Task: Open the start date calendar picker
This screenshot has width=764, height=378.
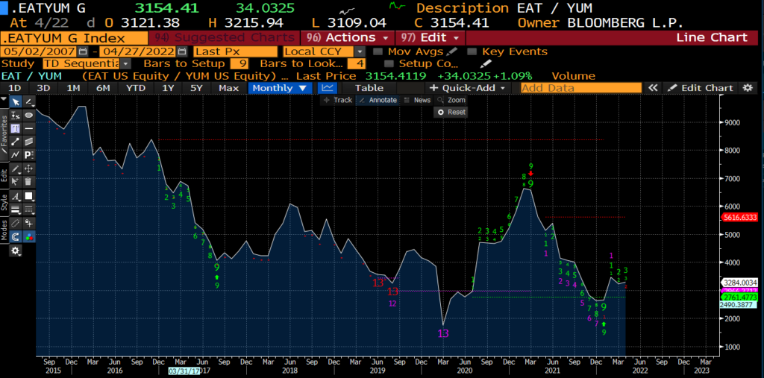Action: pyautogui.click(x=83, y=51)
